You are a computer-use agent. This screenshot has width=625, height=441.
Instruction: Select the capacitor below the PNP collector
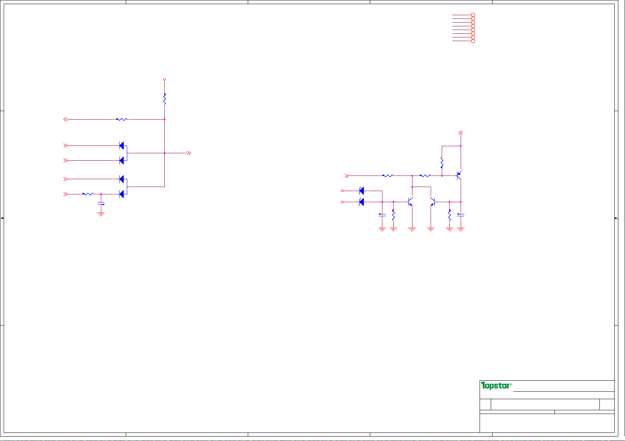click(461, 214)
